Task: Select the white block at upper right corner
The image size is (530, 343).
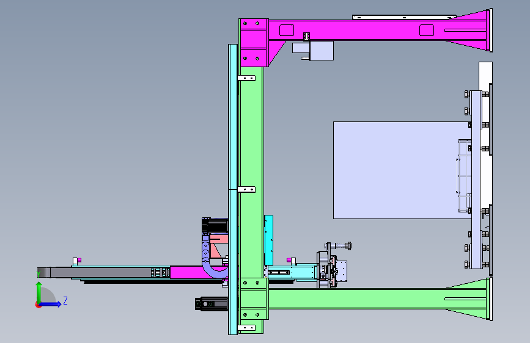Action: tap(485, 76)
